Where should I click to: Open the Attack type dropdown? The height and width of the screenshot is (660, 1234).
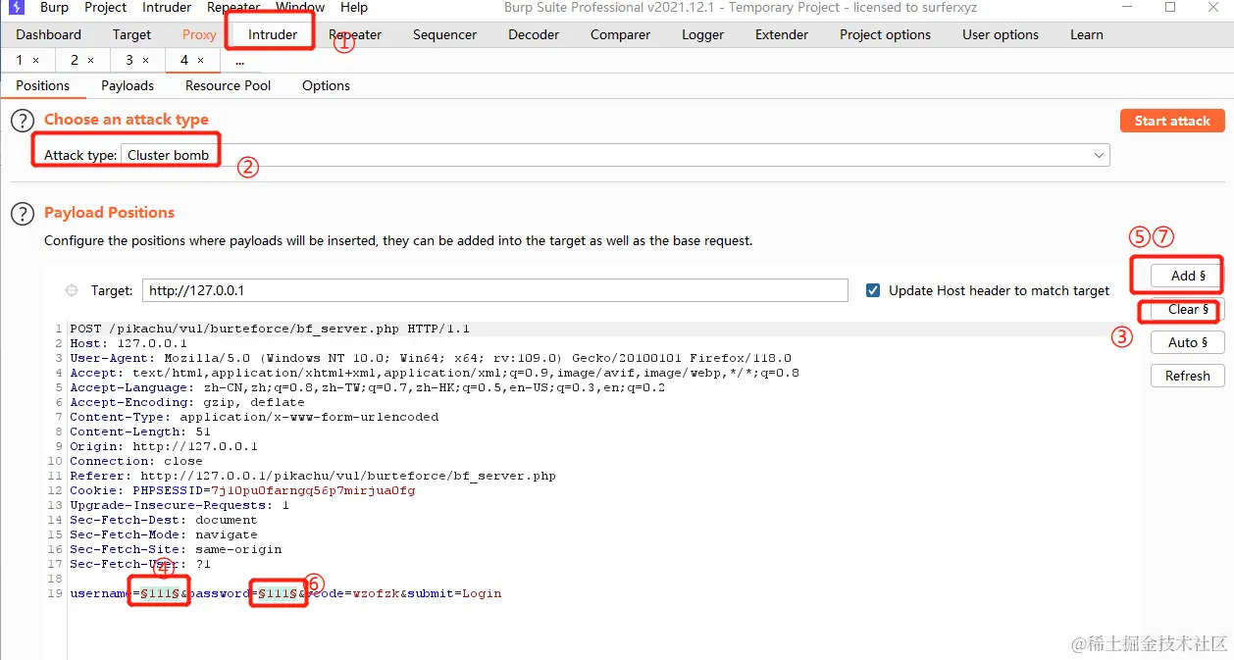point(616,155)
